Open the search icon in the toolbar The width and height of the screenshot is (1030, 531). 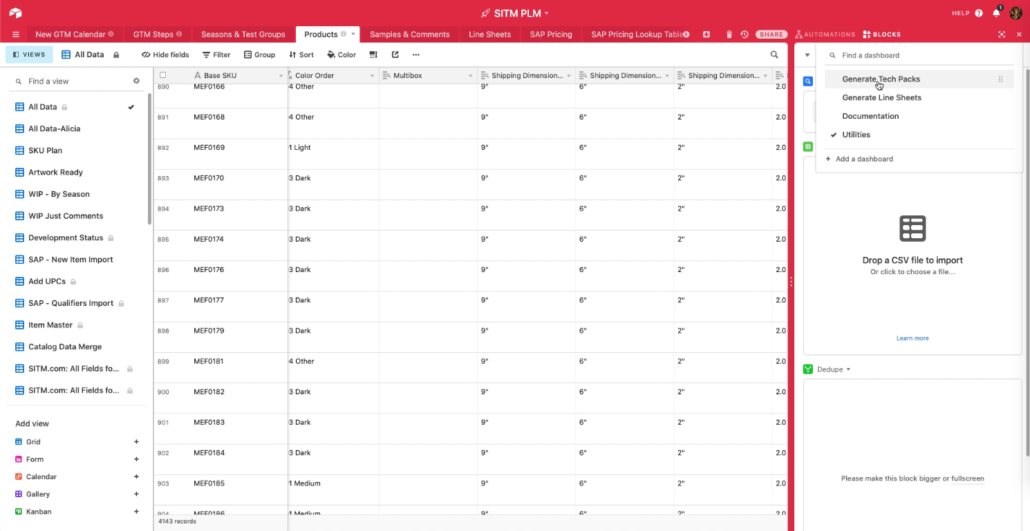point(774,54)
